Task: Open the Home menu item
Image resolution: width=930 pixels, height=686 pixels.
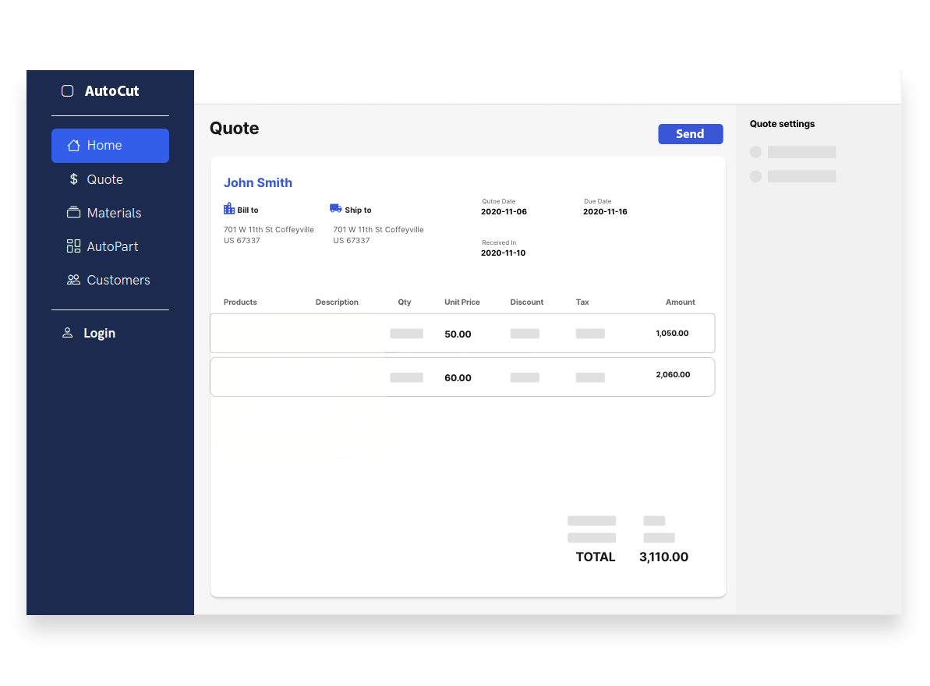Action: [x=111, y=145]
